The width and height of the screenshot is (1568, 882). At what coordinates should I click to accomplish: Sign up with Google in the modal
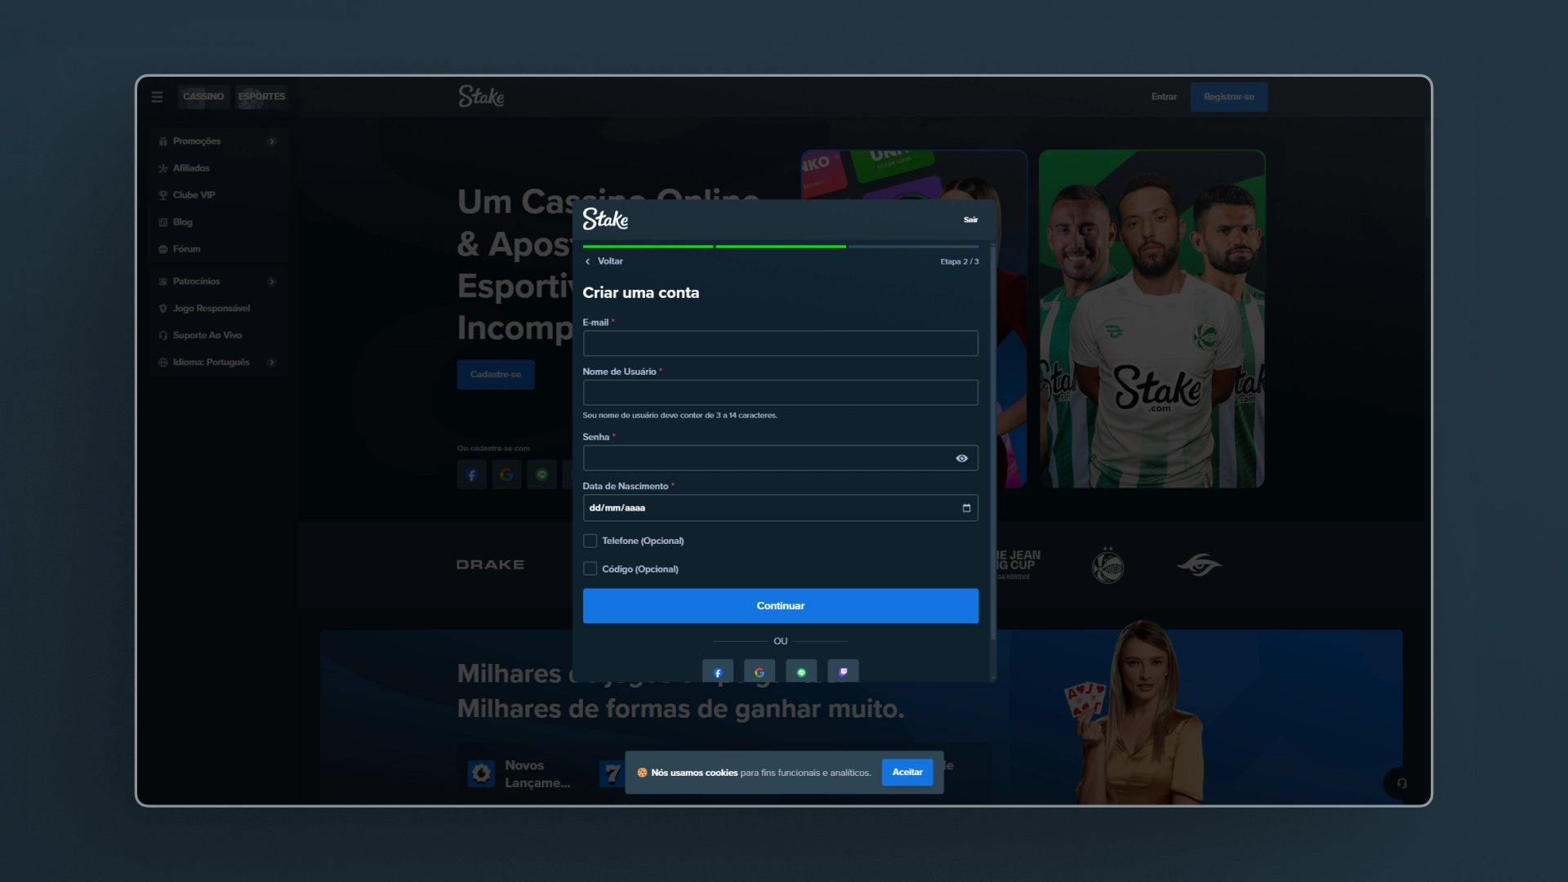point(759,672)
